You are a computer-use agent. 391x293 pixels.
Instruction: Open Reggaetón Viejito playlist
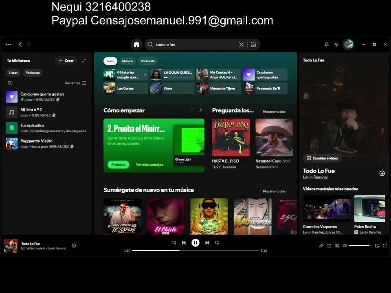[46, 144]
